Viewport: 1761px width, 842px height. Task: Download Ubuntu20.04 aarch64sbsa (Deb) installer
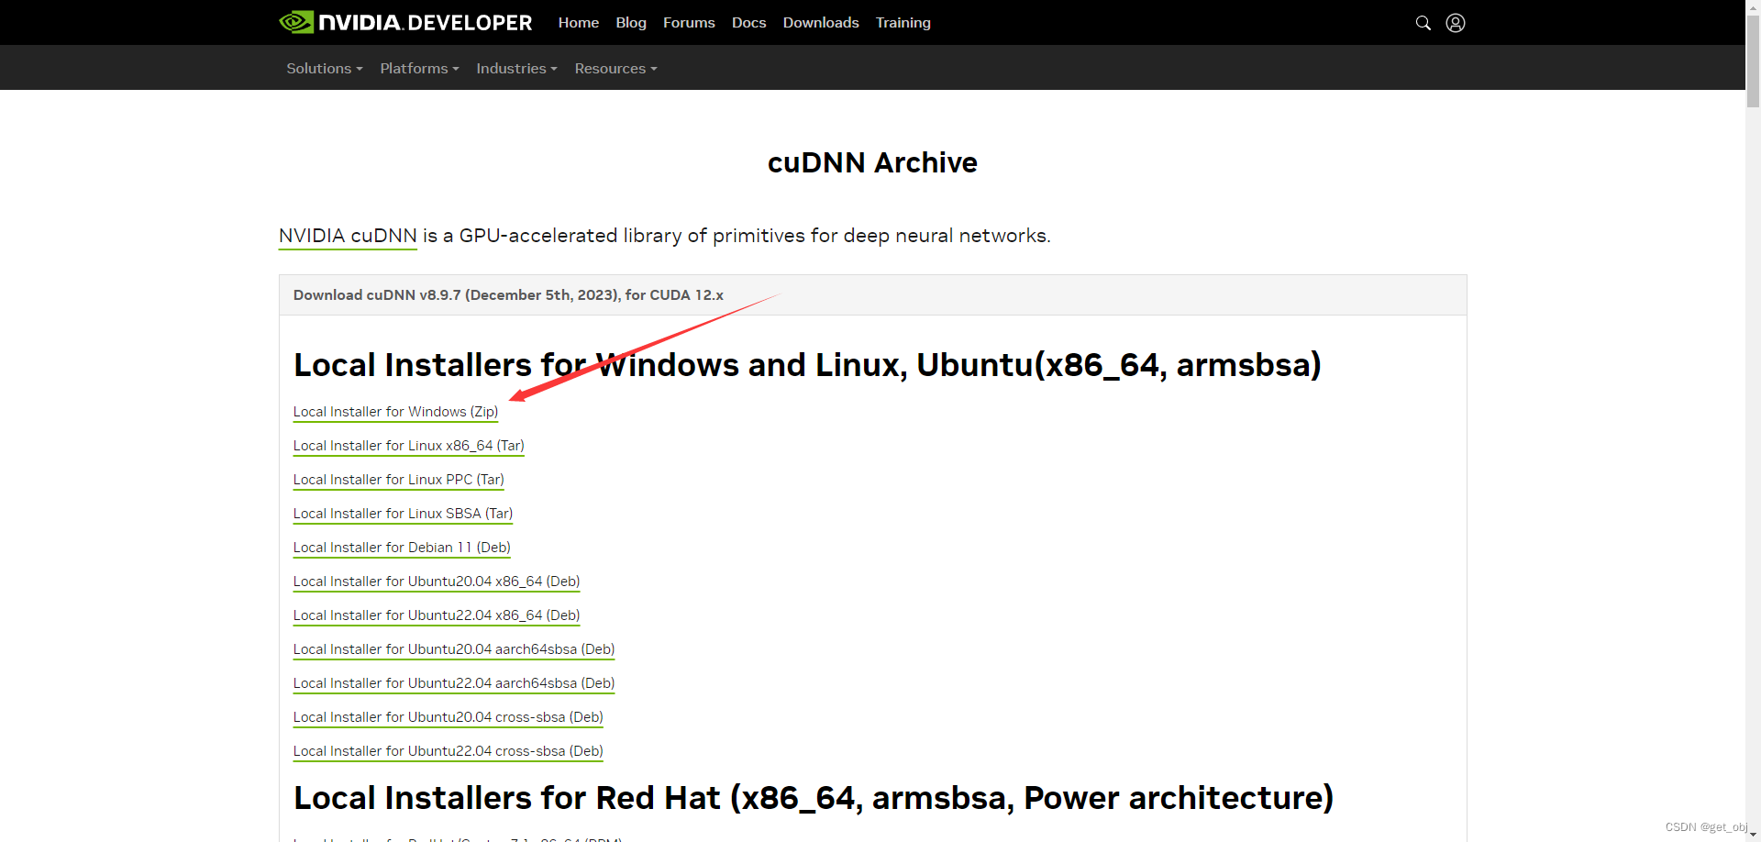coord(454,649)
